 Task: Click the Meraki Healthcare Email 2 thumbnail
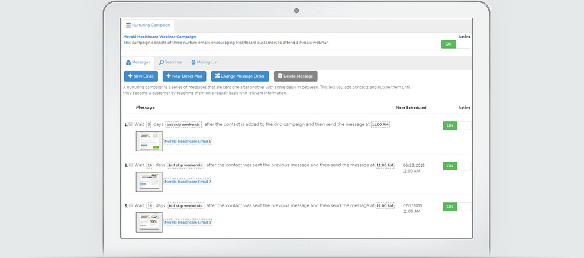coord(149,182)
